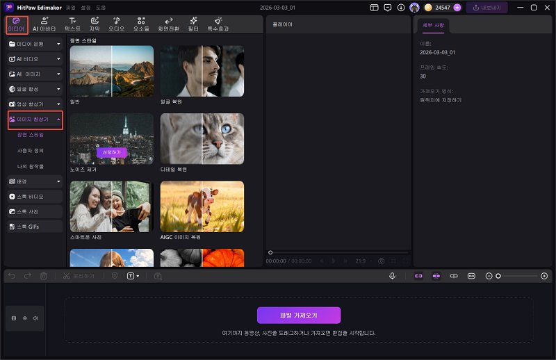Toggle the purple link snapping icon
556x360 pixels.
[419, 276]
